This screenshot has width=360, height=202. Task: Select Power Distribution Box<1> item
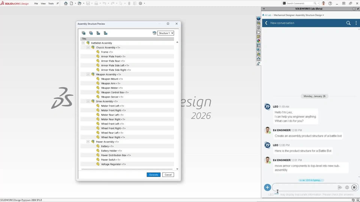click(x=116, y=155)
